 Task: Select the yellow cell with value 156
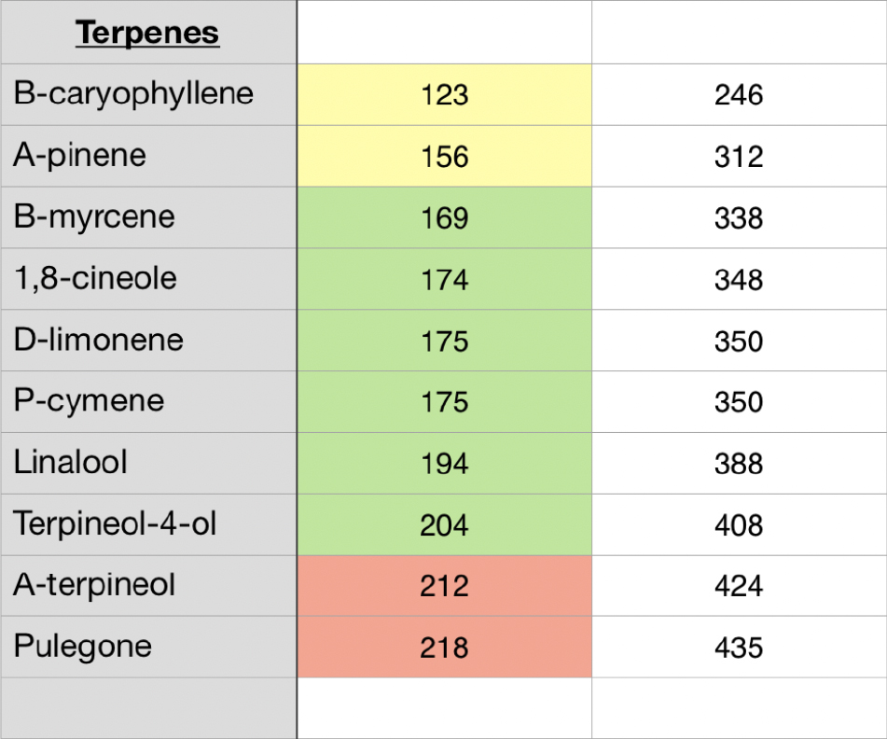click(x=444, y=156)
